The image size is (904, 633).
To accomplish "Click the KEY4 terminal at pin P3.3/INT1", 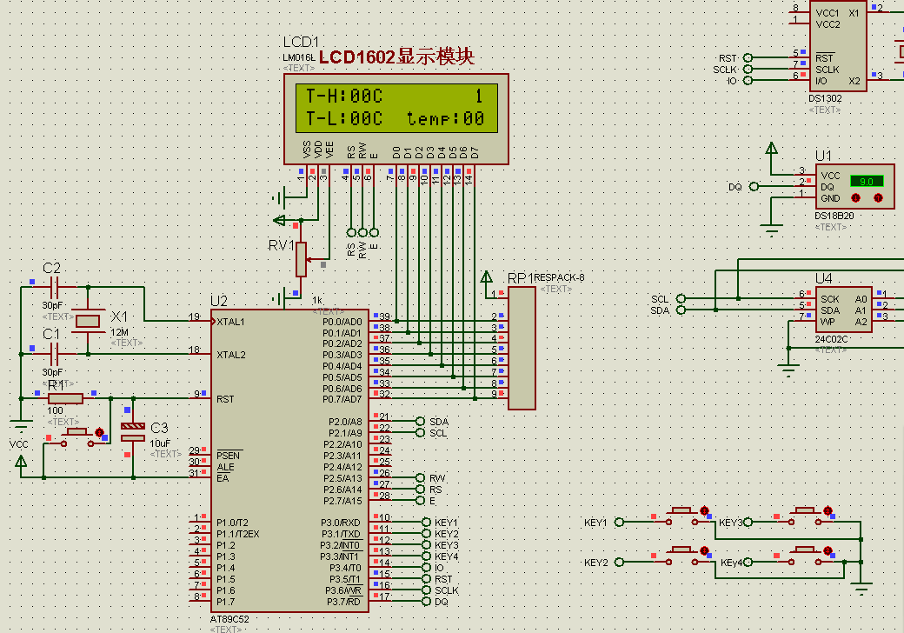I will tap(426, 556).
